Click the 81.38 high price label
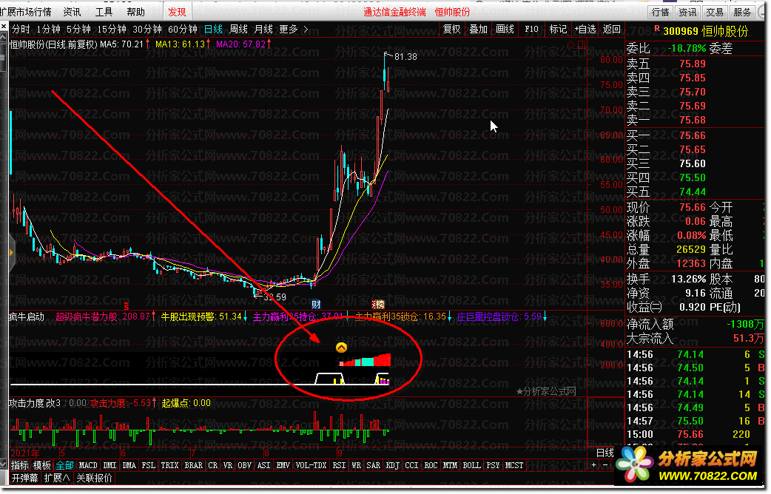 pyautogui.click(x=405, y=57)
